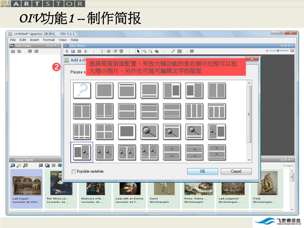The image size is (304, 228).
Task: Choose the text-only layout
Action: [x=127, y=132]
